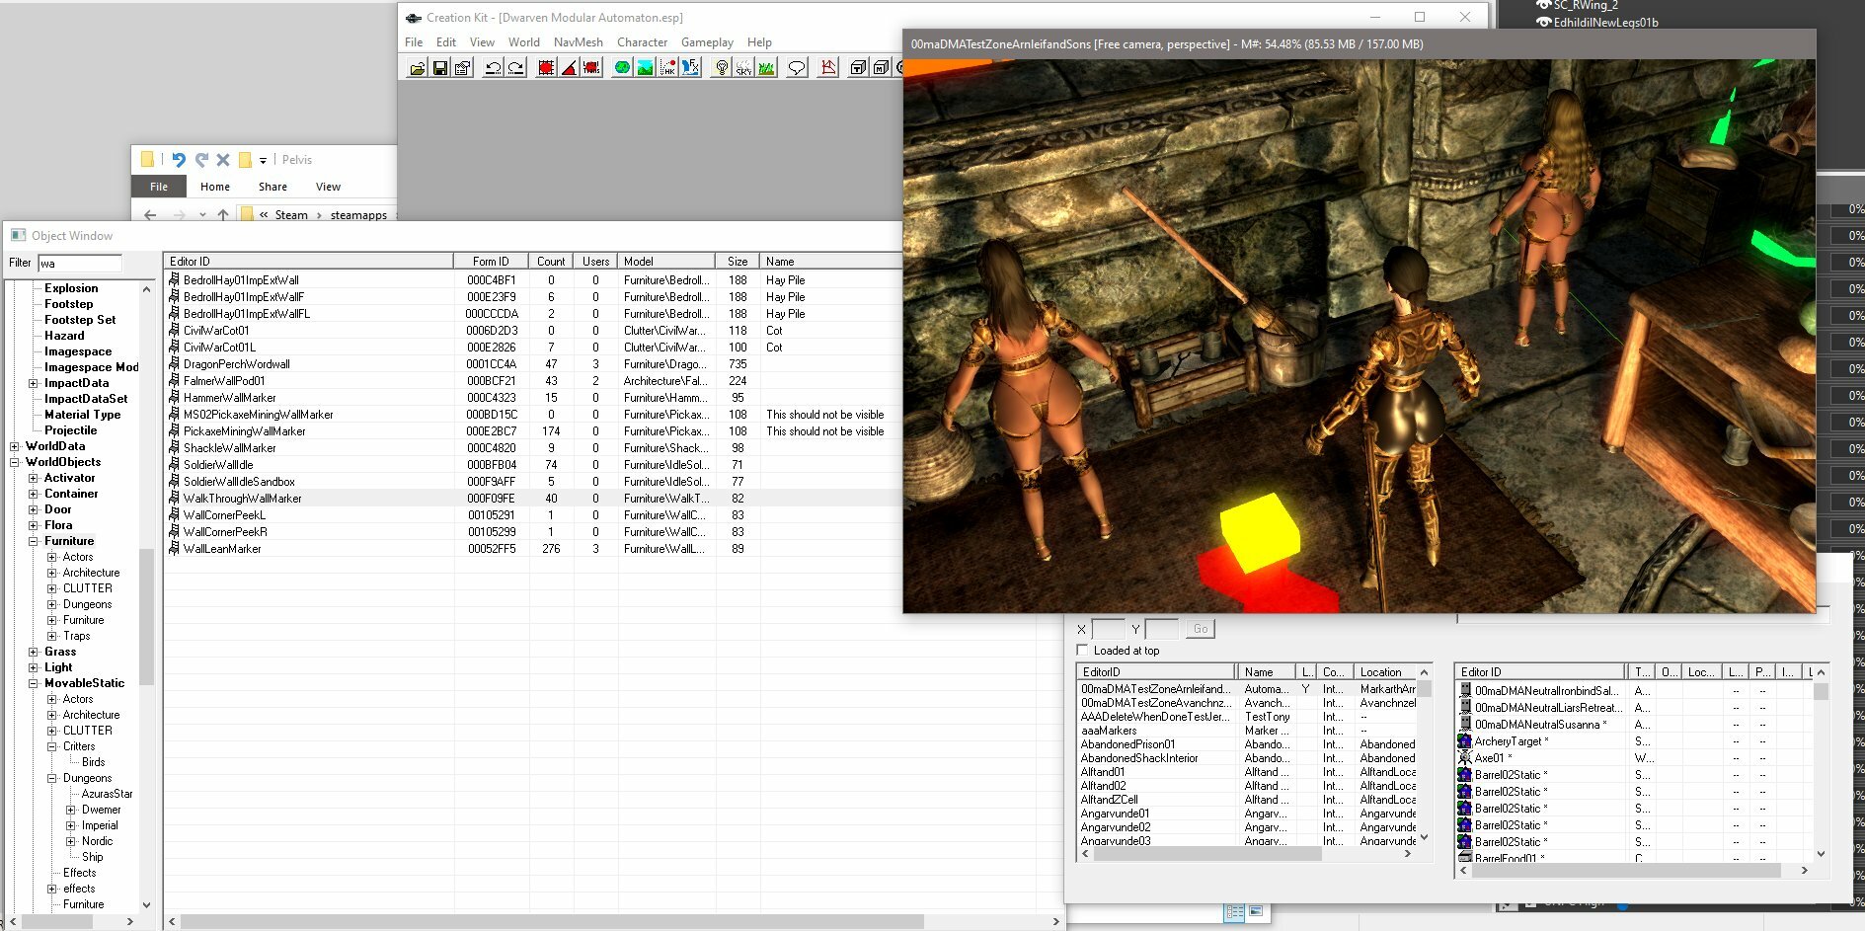1865x931 pixels.
Task: Sort the list by Count column header
Action: 551,262
